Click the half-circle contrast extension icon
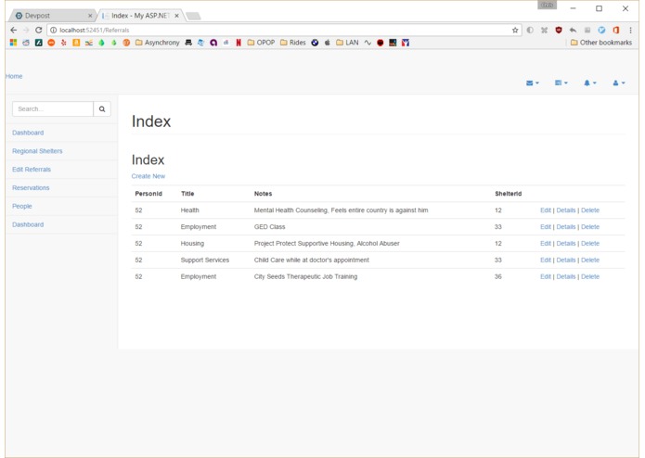This screenshot has height=458, width=645. (x=530, y=30)
